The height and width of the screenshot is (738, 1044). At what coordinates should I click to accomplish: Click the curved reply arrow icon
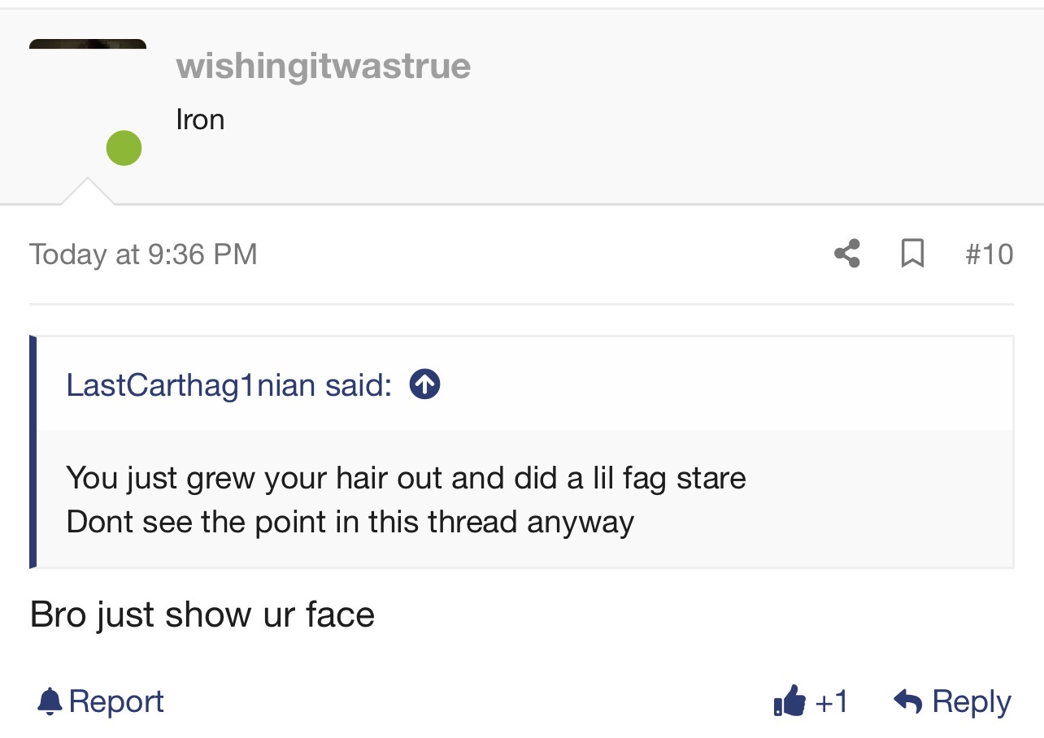pyautogui.click(x=907, y=701)
